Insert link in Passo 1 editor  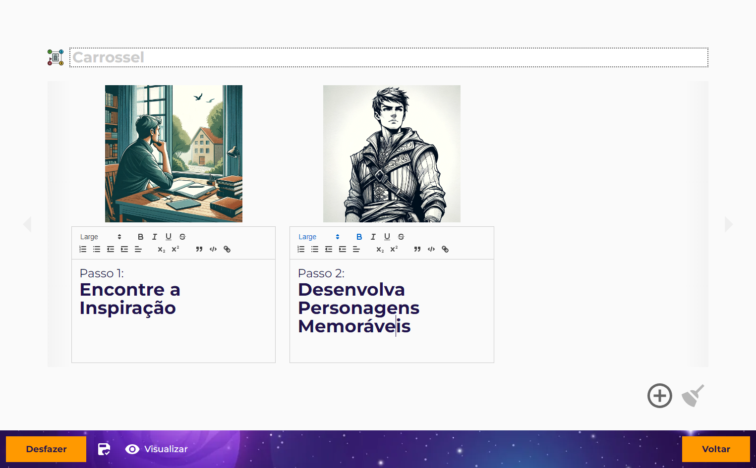click(x=227, y=249)
